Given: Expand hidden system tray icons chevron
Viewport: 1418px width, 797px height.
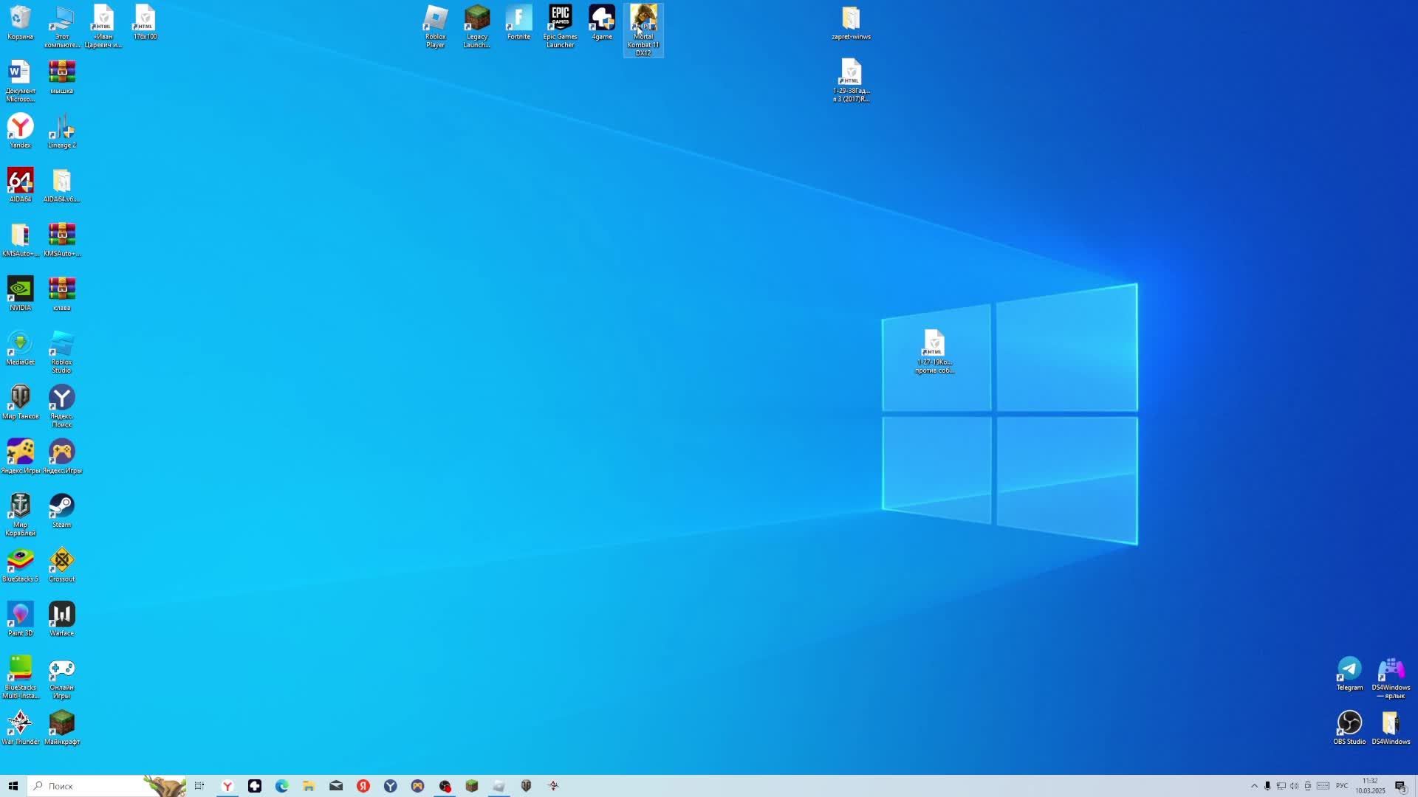Looking at the screenshot, I should [x=1254, y=786].
